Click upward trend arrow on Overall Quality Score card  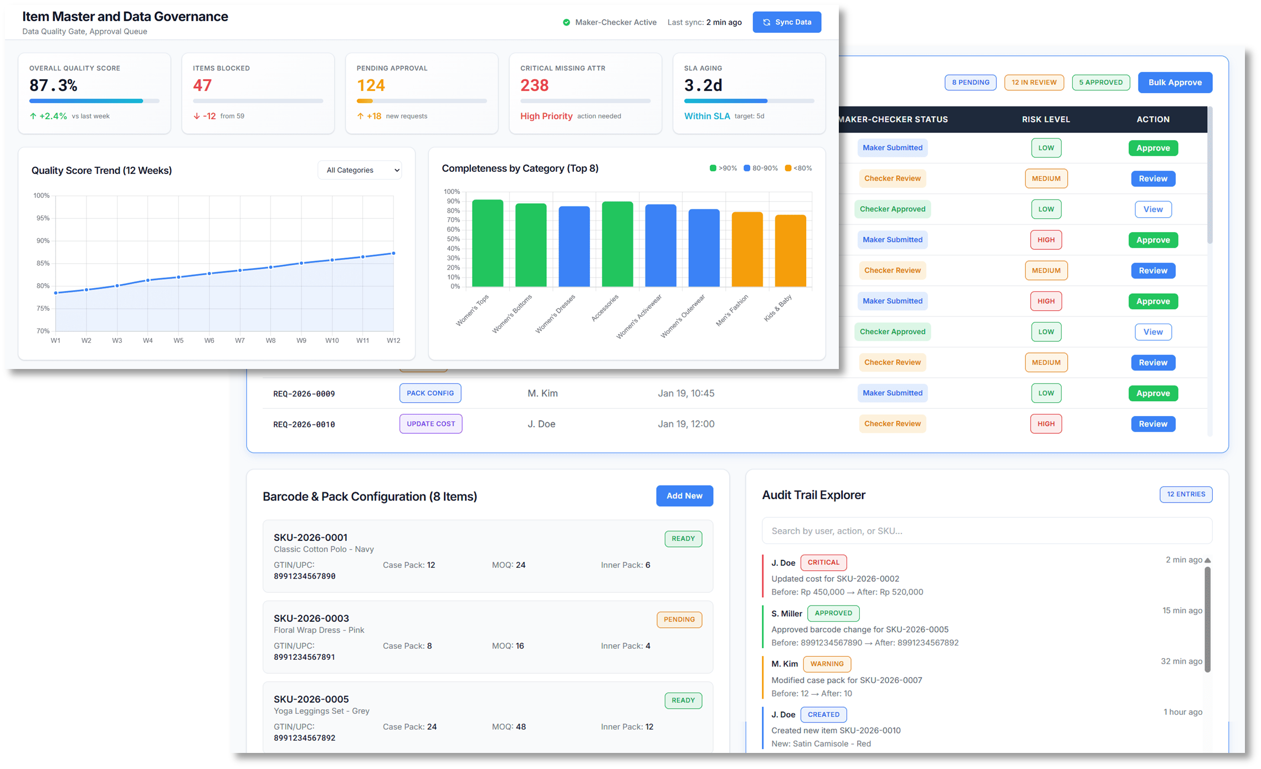tap(34, 116)
